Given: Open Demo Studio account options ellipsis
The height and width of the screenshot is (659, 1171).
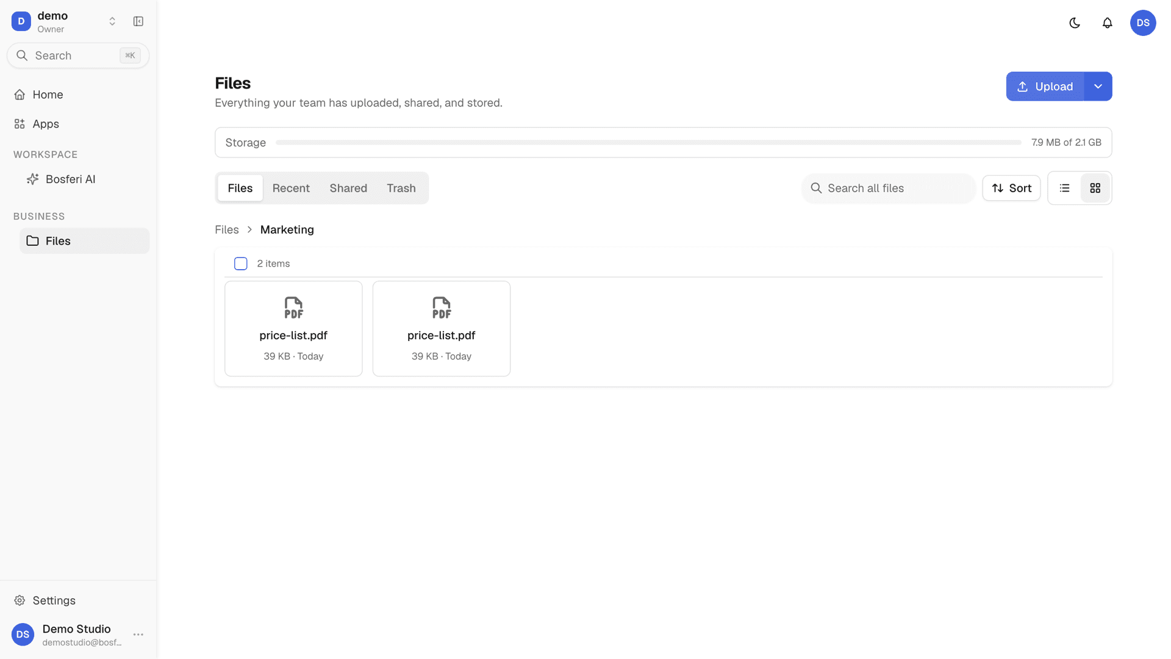Looking at the screenshot, I should click(138, 635).
